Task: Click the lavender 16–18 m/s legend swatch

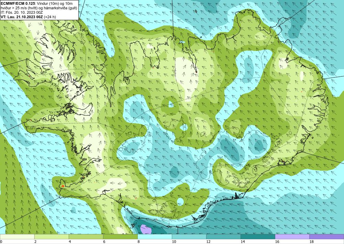Action: click(292, 237)
